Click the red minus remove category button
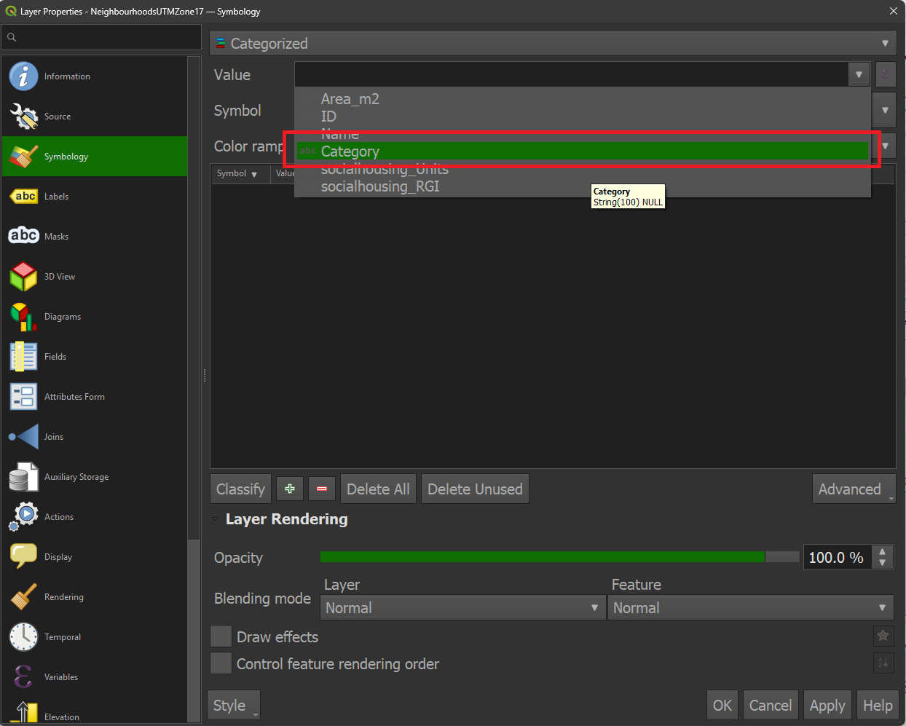The width and height of the screenshot is (906, 726). point(322,489)
